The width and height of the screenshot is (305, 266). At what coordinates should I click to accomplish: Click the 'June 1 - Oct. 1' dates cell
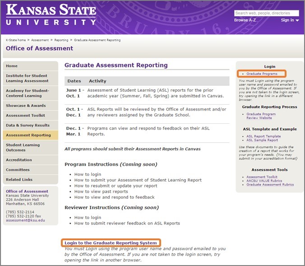[x=75, y=93]
